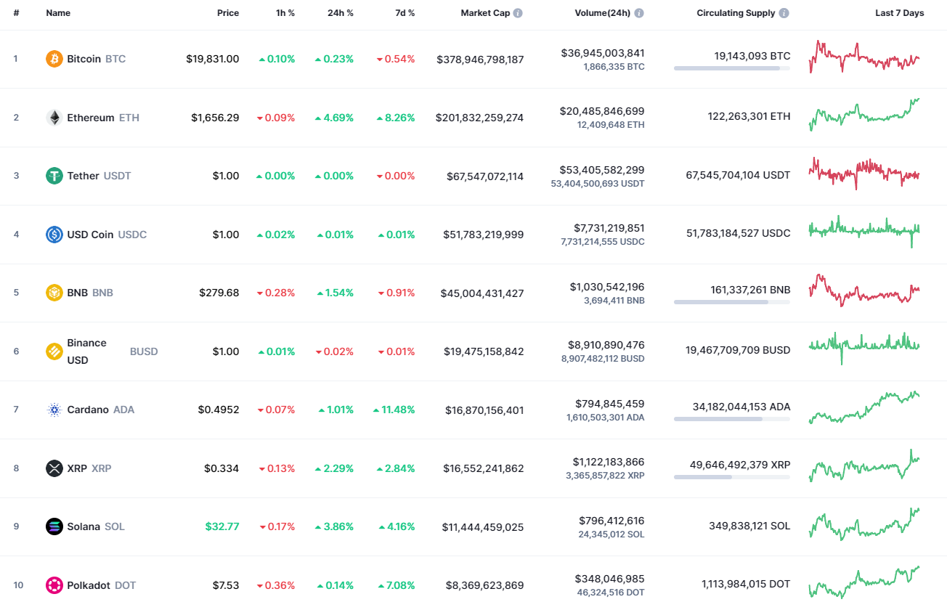947x610 pixels.
Task: Click the Binance USD logo icon
Action: coord(54,351)
